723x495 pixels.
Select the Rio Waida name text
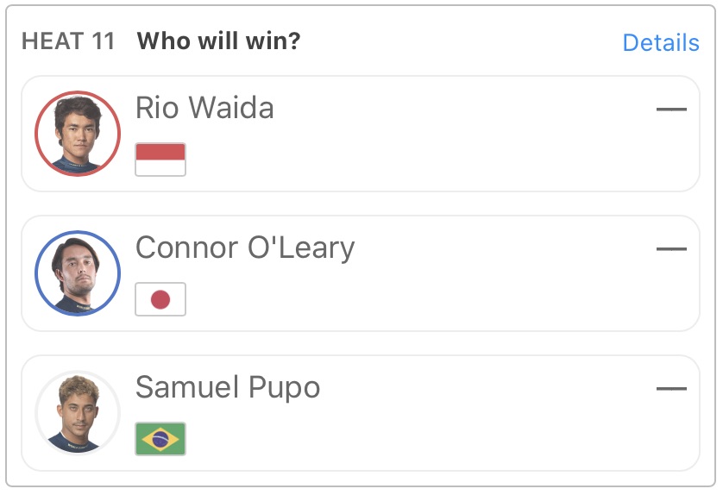click(204, 108)
